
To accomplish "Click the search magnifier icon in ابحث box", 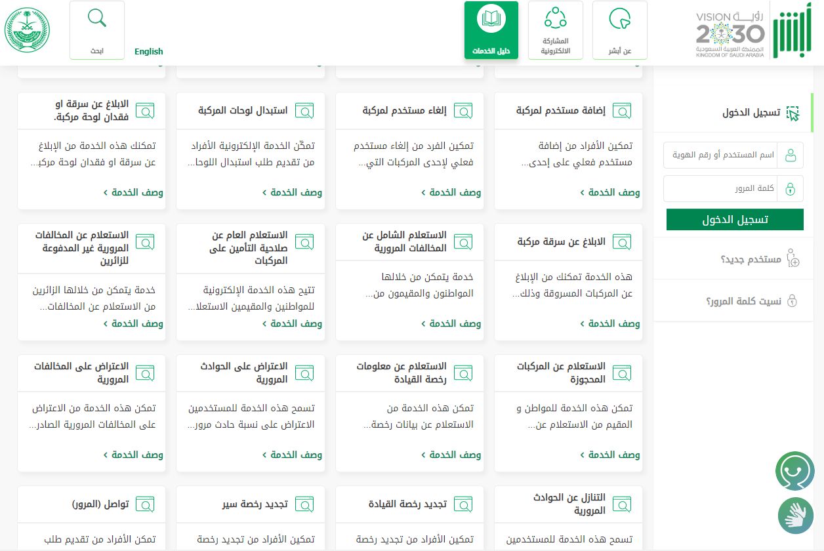I will (96, 18).
